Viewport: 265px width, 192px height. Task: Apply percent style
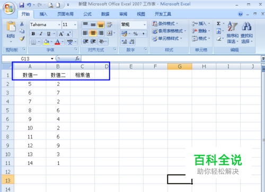tap(136, 33)
